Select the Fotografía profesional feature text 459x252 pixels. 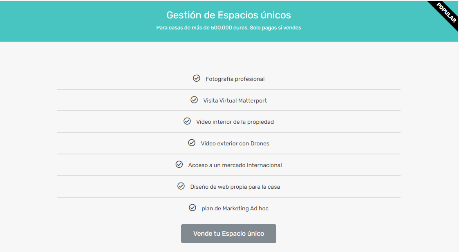click(x=235, y=79)
